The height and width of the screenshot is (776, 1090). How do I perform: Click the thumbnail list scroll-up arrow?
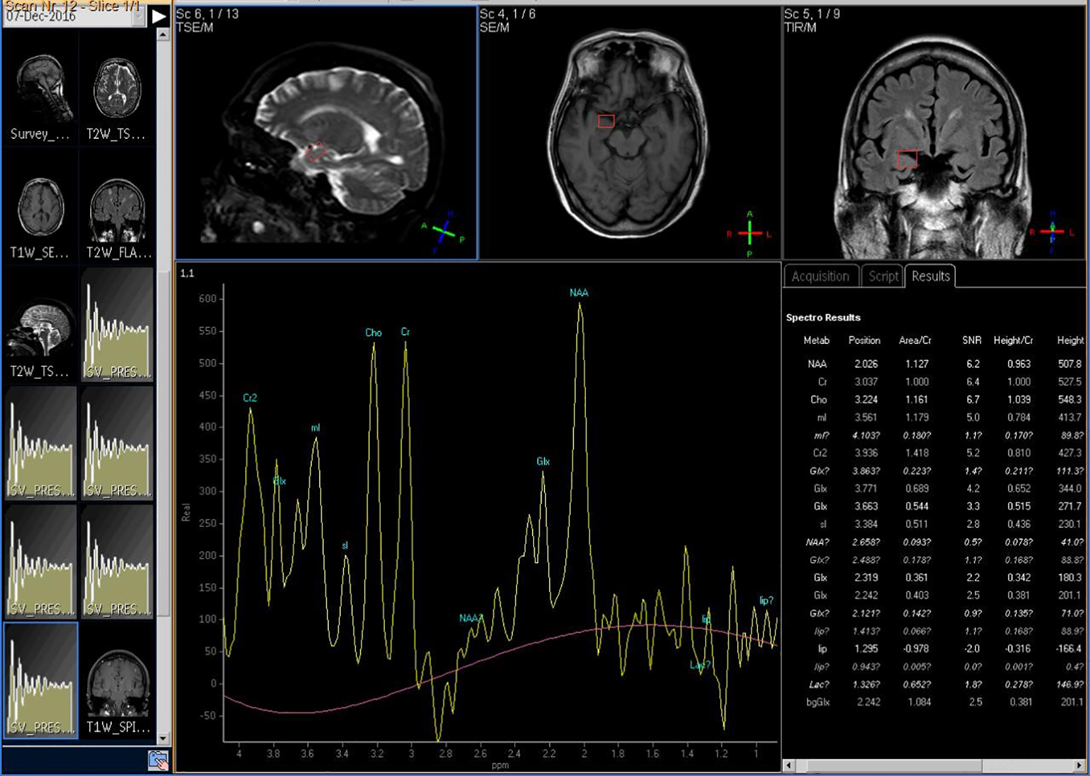[x=163, y=35]
